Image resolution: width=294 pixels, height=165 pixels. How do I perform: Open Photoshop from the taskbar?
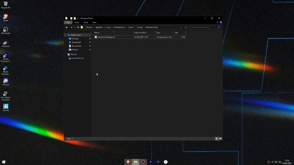tap(158, 162)
